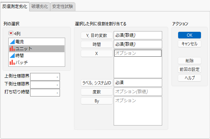The width and height of the screenshot is (210, 139).
Task: Open the 安定性試験 tab
Action: click(62, 7)
